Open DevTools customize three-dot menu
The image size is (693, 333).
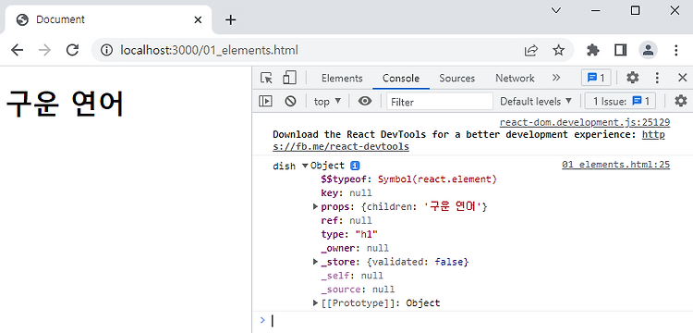(657, 78)
